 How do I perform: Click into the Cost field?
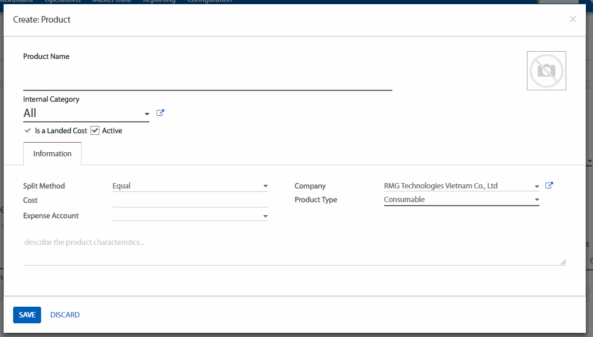(189, 201)
